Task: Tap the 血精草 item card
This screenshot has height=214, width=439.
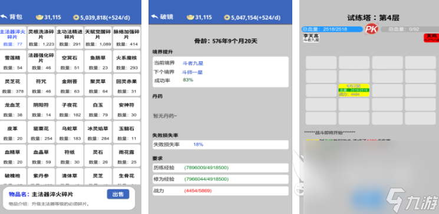Action: [x=13, y=156]
